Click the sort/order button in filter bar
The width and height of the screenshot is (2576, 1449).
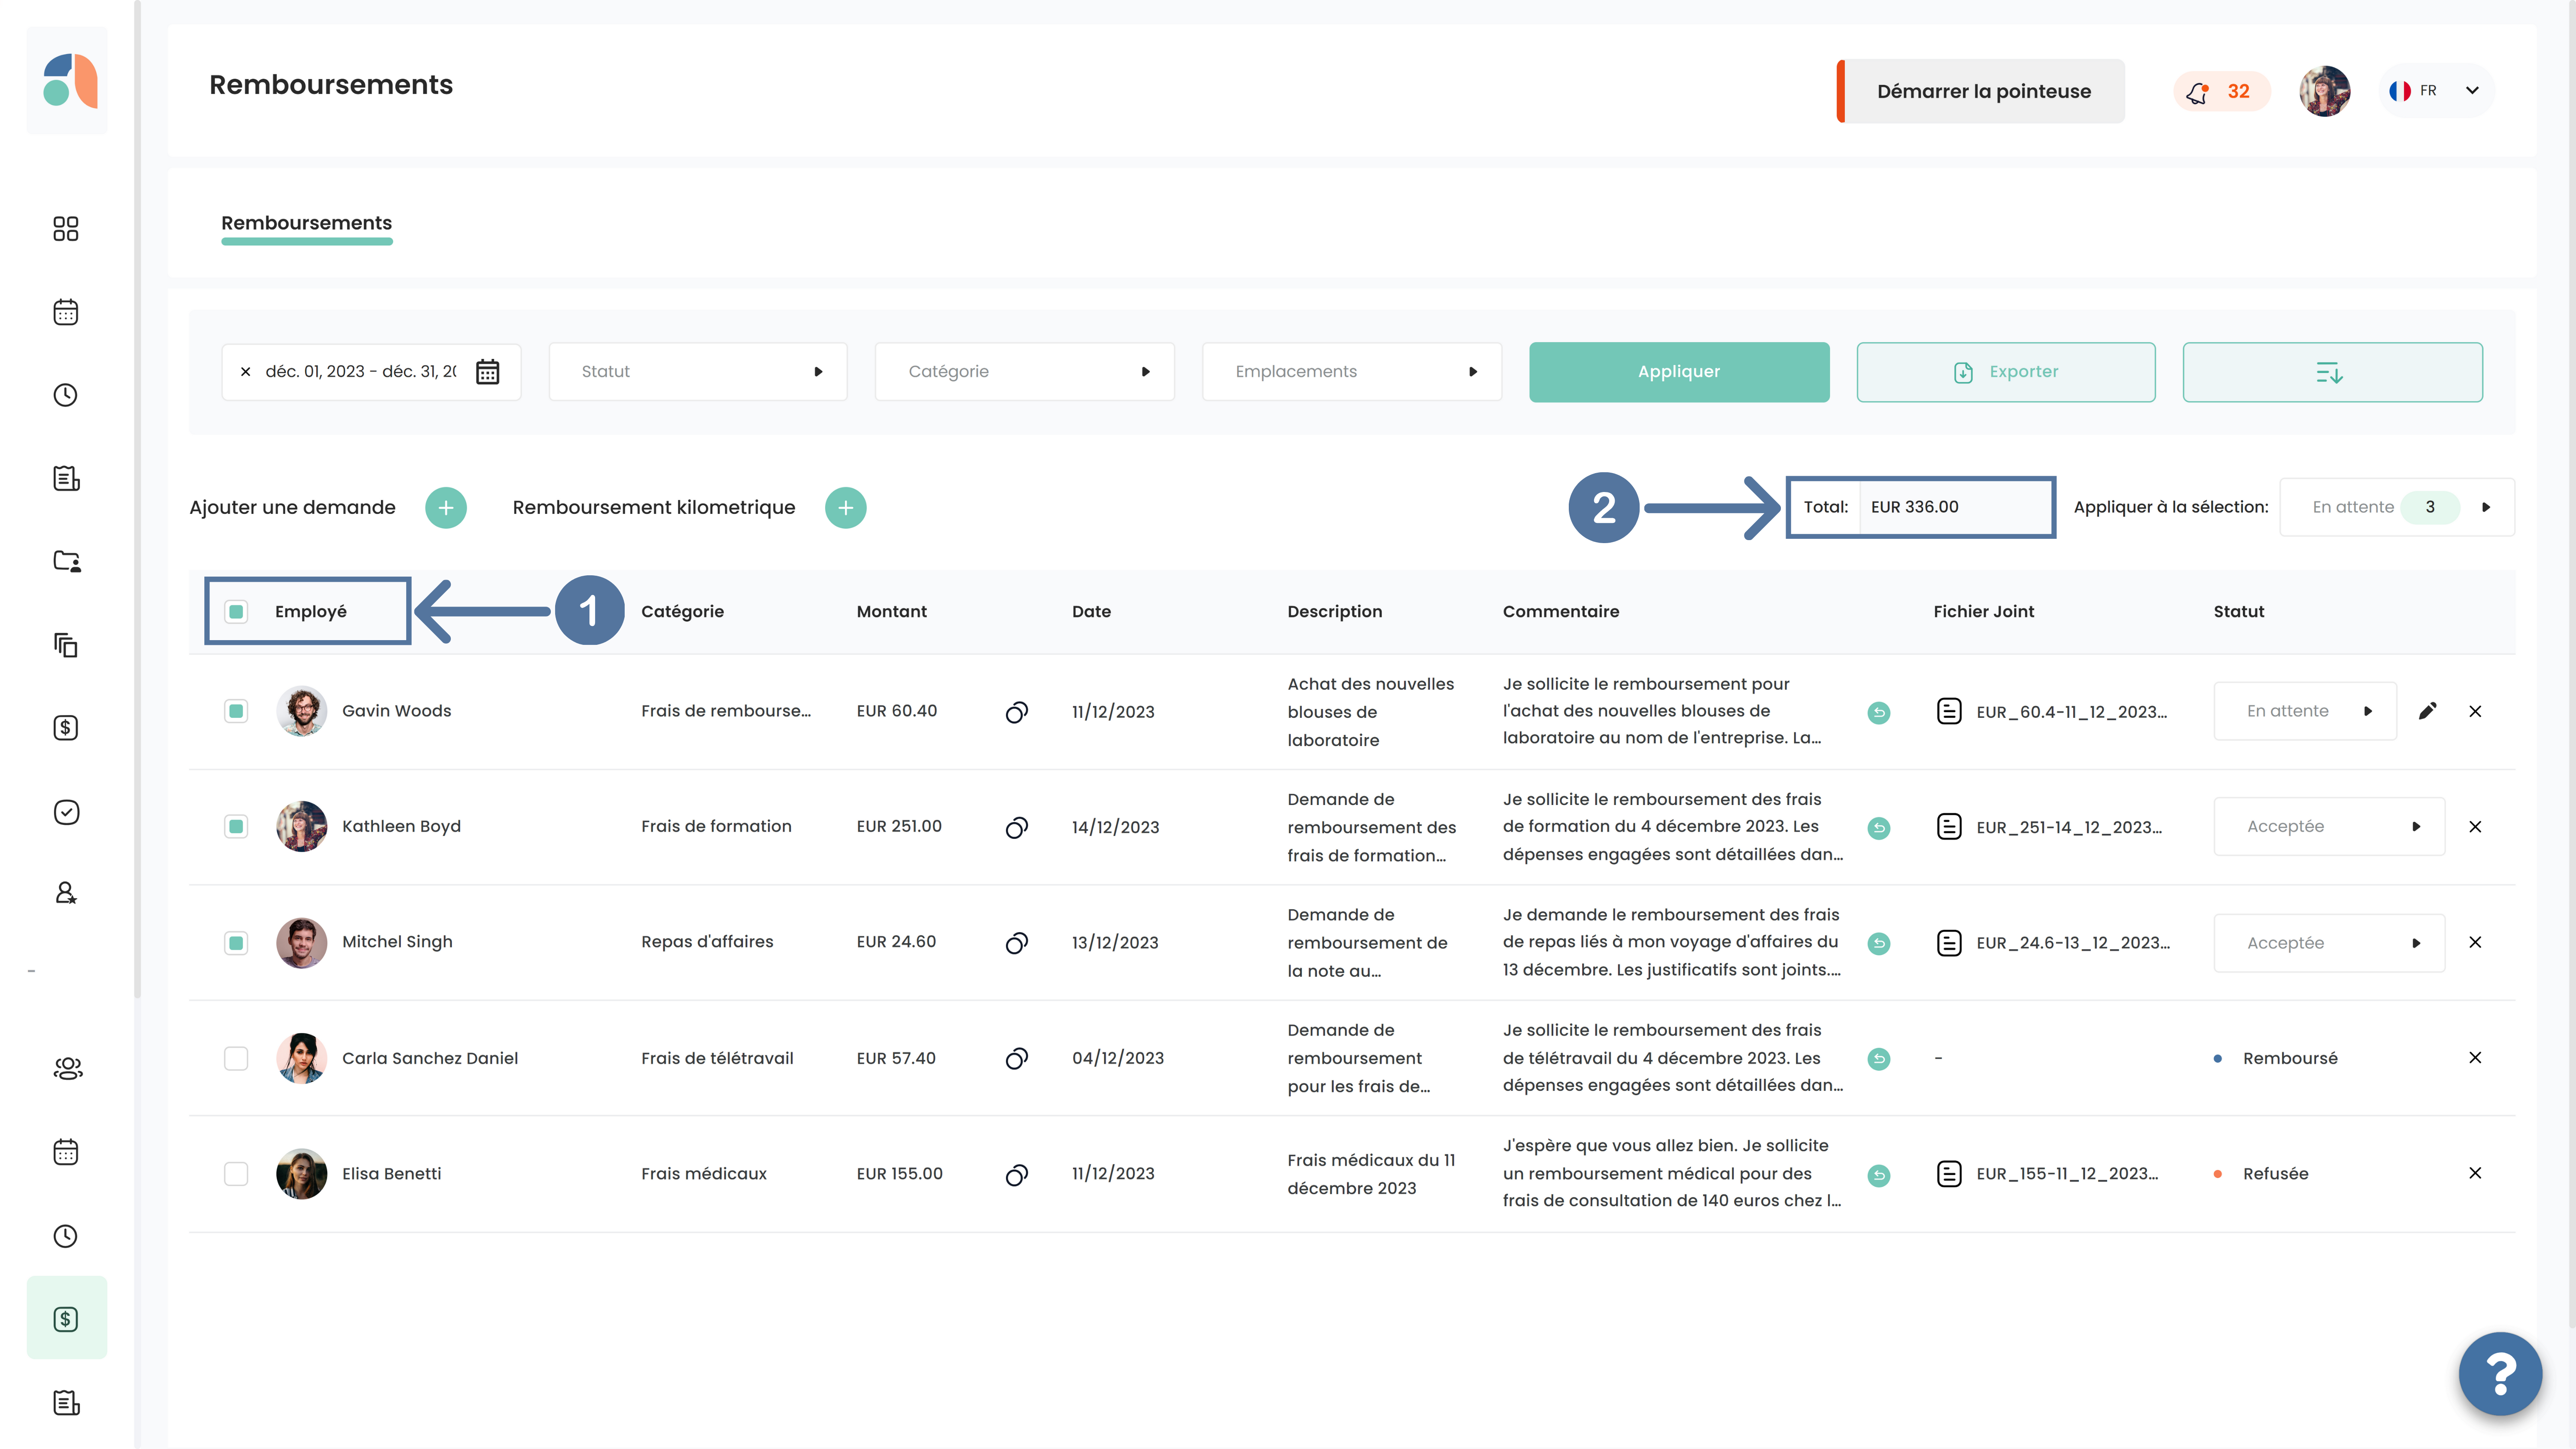tap(2332, 372)
